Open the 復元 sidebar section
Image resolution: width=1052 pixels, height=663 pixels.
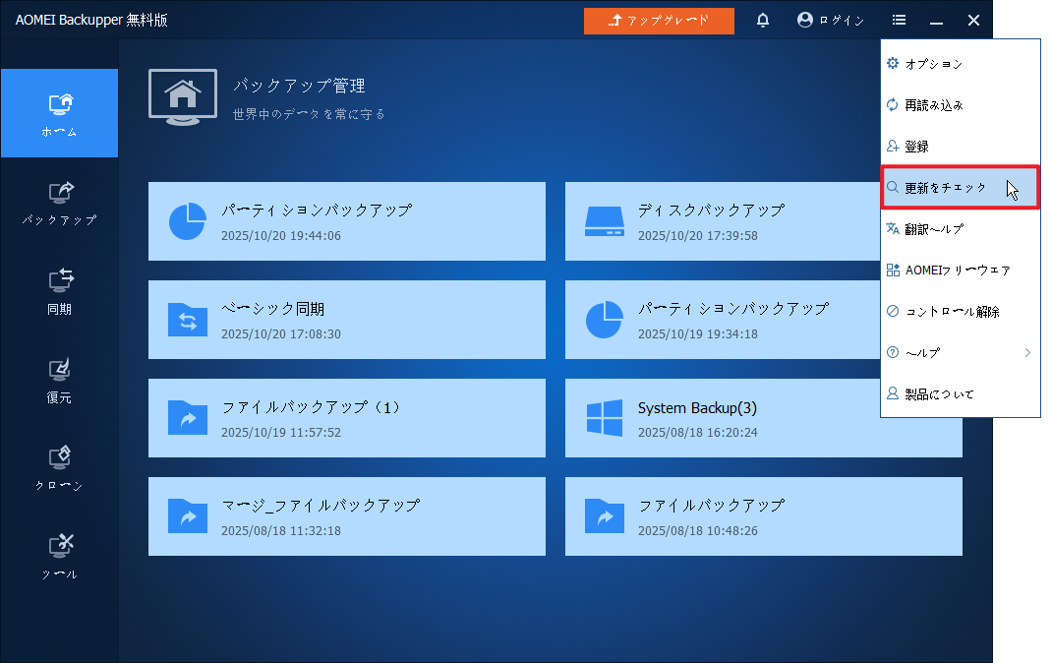coord(59,380)
